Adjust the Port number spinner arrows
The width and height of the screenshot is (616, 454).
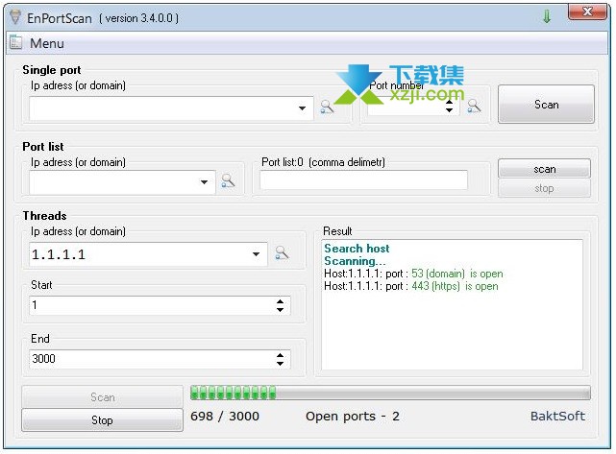(x=449, y=108)
